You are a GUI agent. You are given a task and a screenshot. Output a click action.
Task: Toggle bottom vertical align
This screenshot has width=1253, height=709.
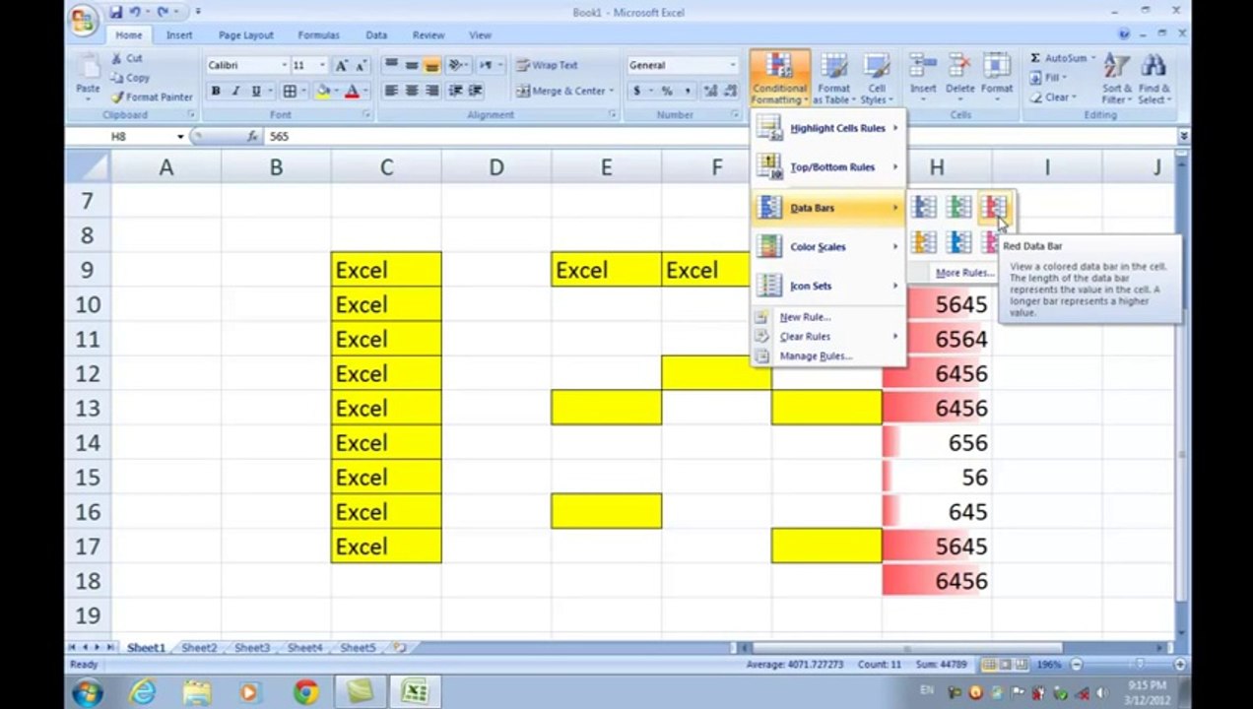[x=431, y=65]
